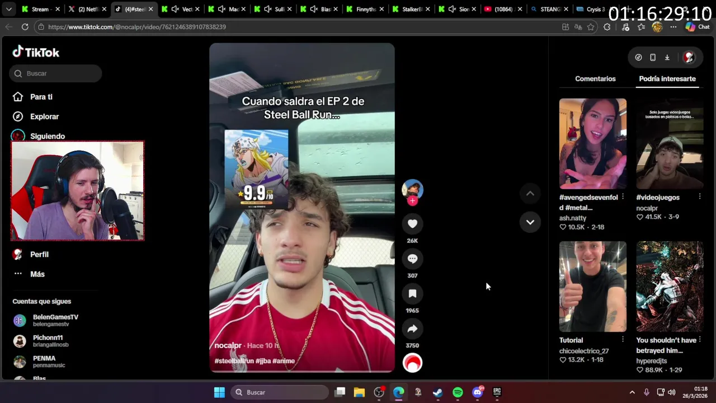
Task: Open the #jjba hashtag
Action: click(263, 361)
